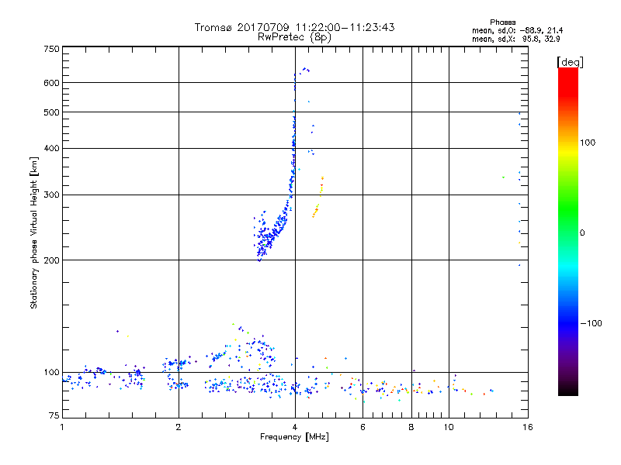The image size is (621, 465).
Task: Click the y-axis tick label '600'
Action: [x=51, y=83]
